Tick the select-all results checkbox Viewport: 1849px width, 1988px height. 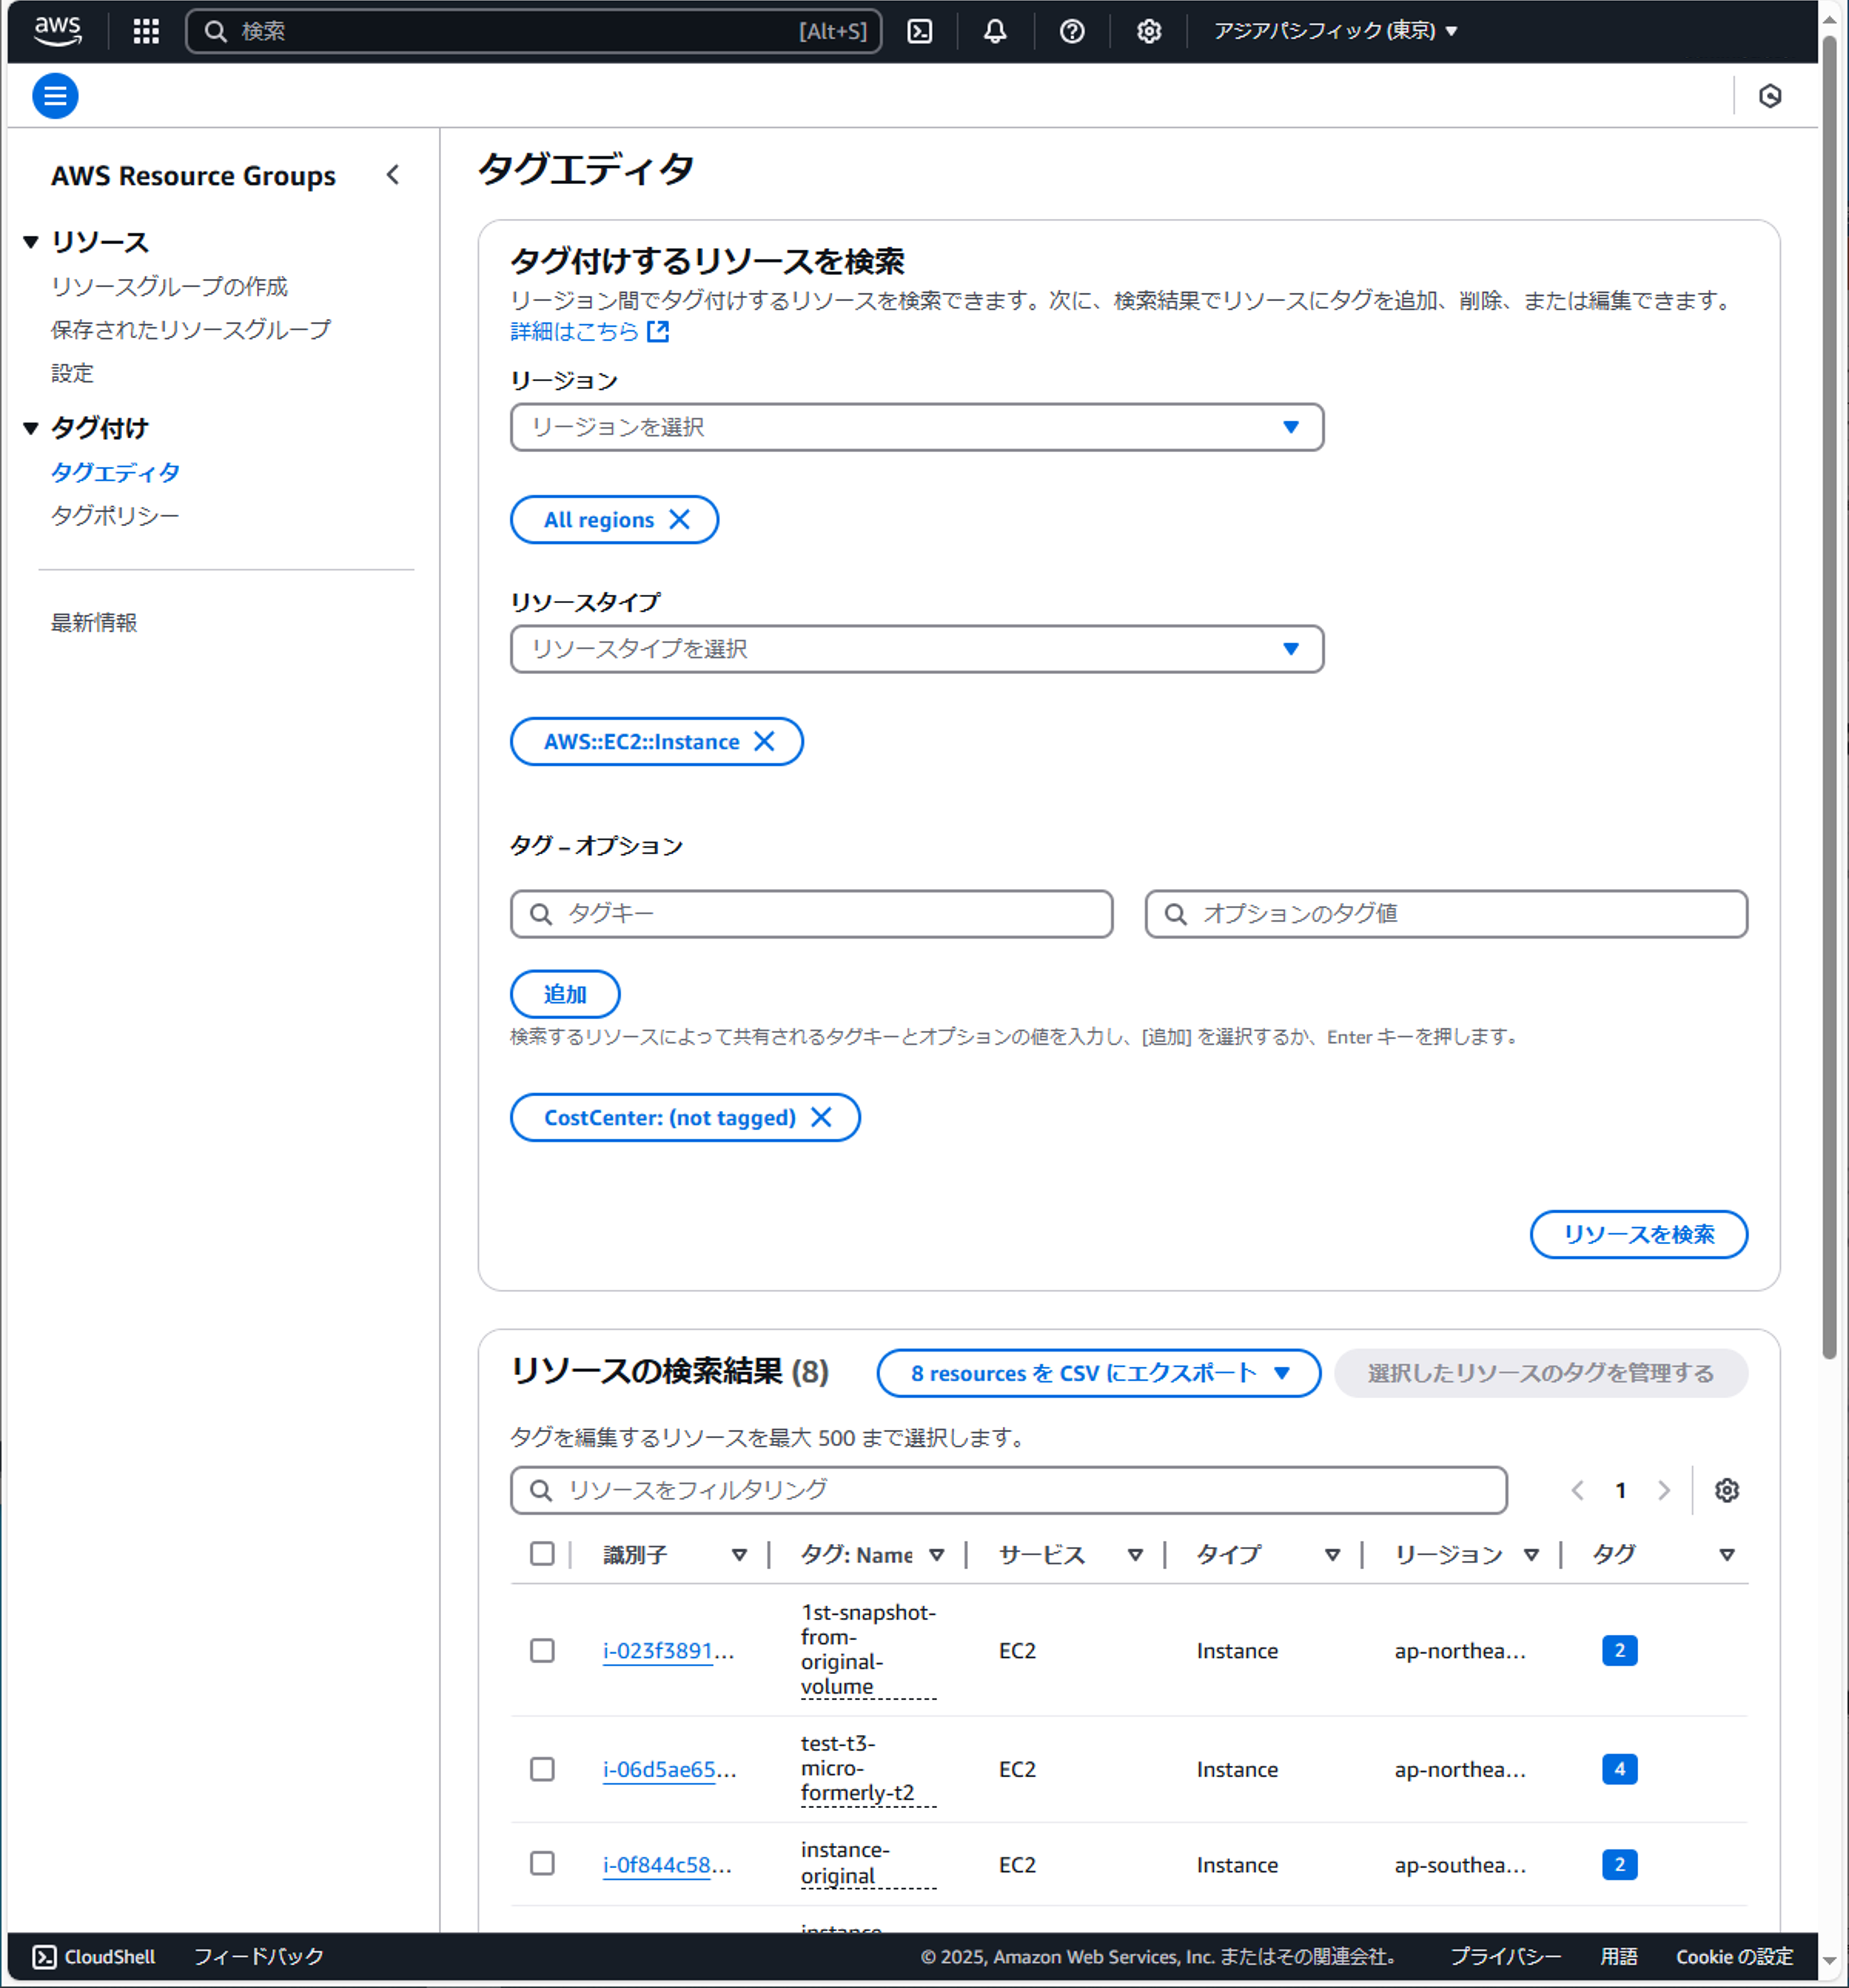click(542, 1553)
